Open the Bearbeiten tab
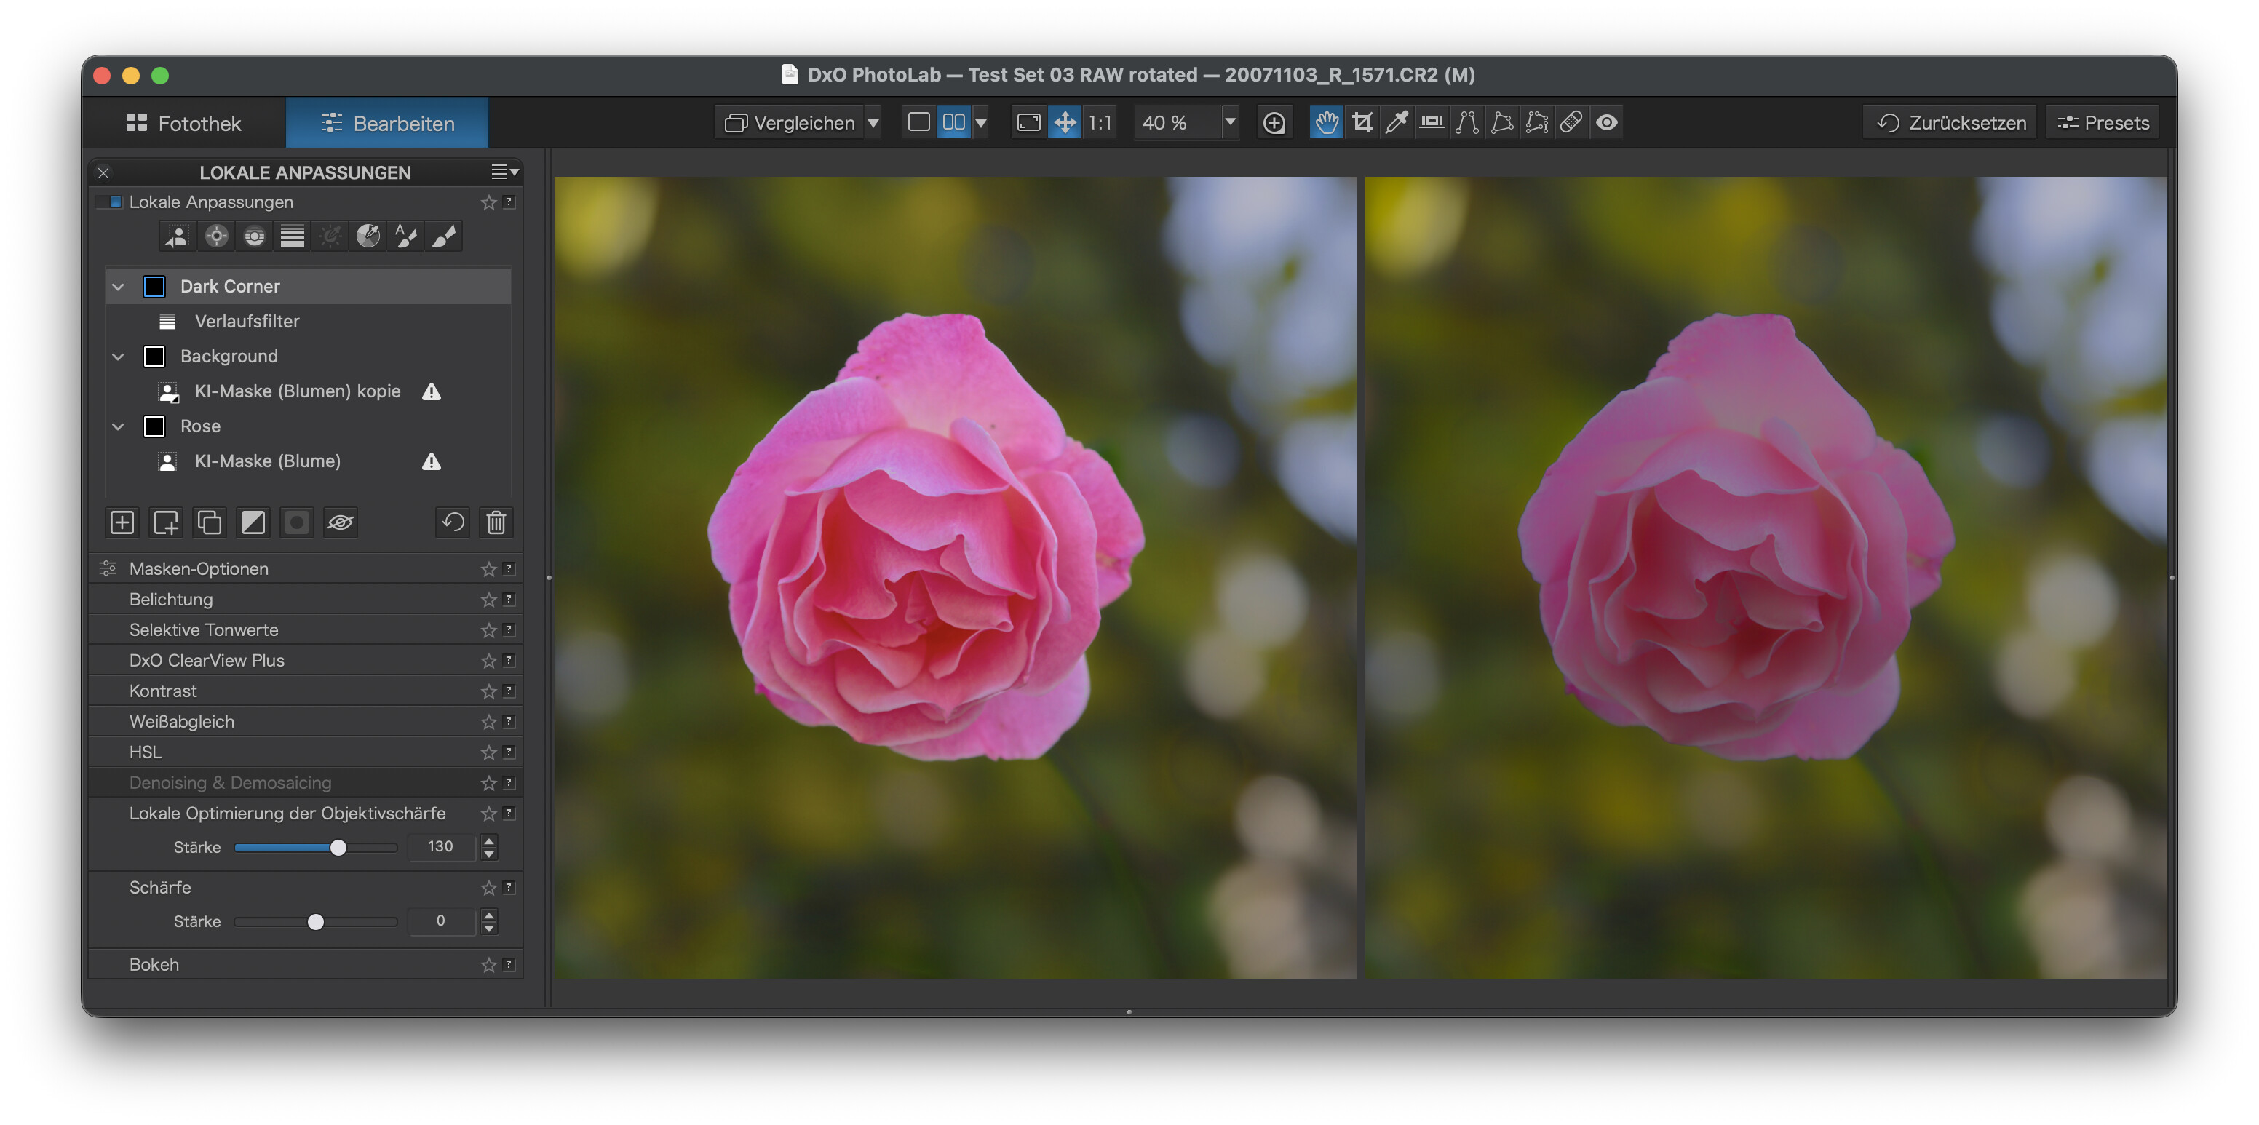This screenshot has width=2259, height=1125. (386, 123)
